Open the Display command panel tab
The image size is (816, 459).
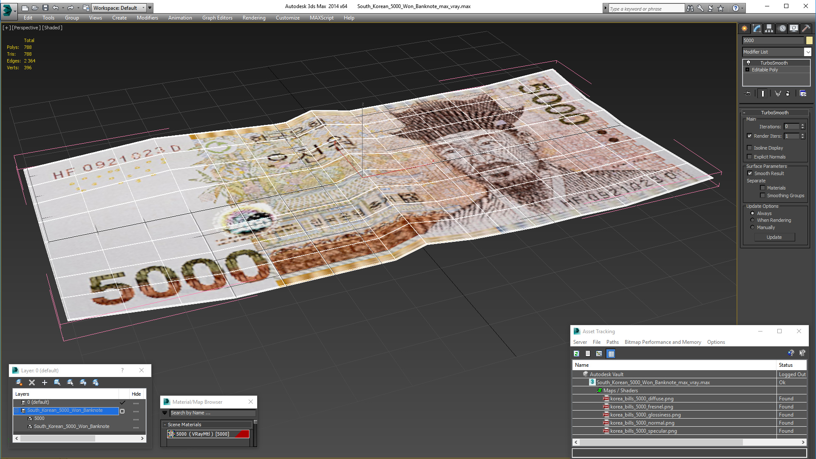tap(794, 28)
